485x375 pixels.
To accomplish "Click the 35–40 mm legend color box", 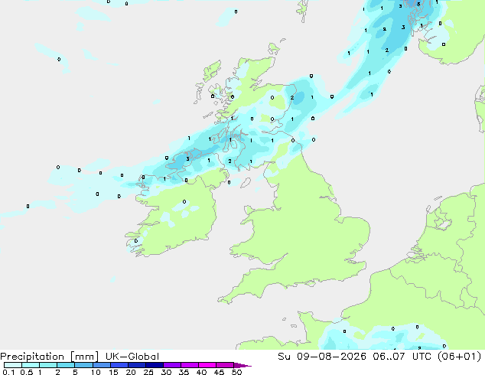I will tap(189, 365).
